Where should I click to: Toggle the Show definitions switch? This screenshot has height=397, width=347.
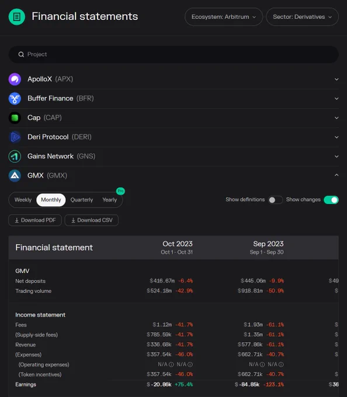click(x=275, y=200)
